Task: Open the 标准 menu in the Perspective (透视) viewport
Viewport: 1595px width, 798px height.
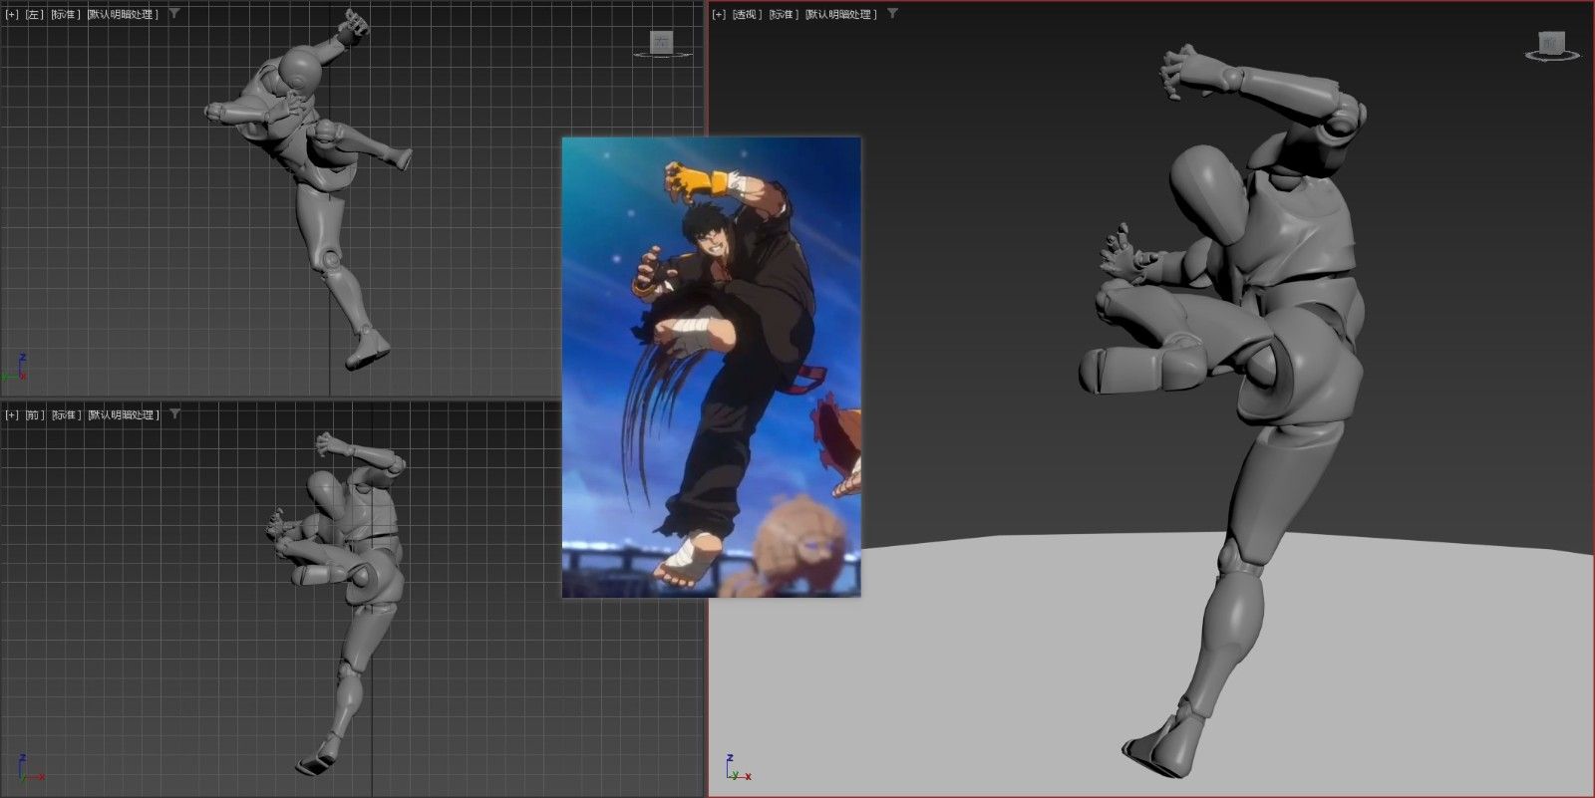Action: (x=784, y=14)
